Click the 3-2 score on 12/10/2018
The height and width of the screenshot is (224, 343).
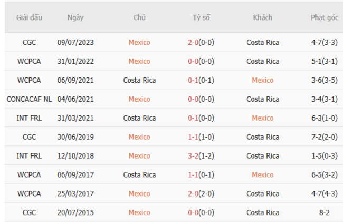click(x=194, y=156)
